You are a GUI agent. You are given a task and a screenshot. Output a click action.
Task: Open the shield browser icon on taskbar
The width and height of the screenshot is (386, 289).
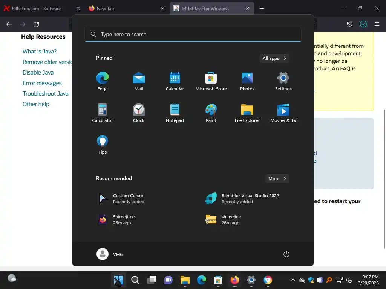point(268,280)
